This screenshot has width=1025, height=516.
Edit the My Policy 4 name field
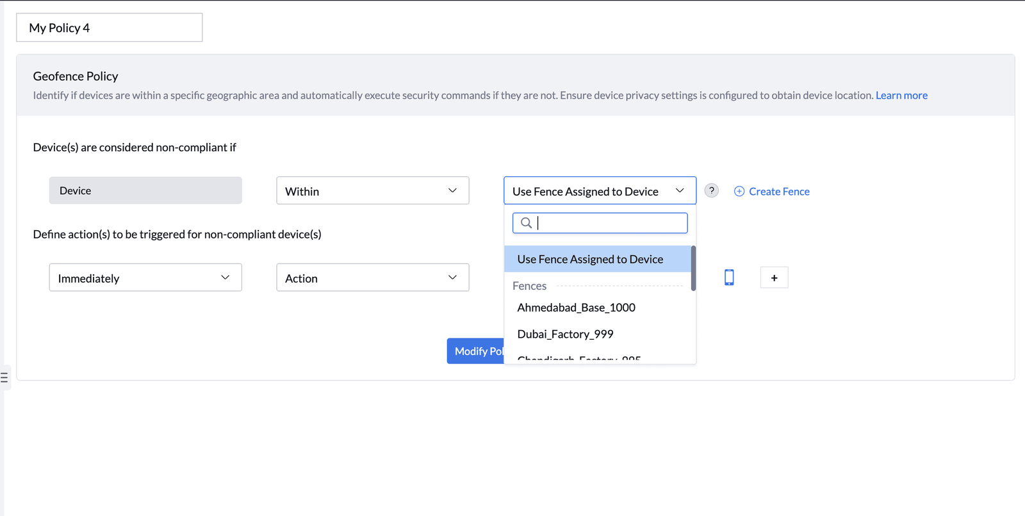pos(110,28)
